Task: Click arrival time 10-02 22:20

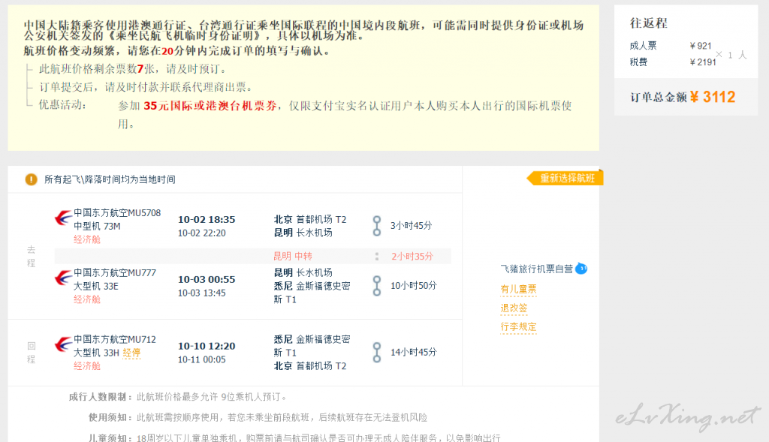Action: (201, 233)
